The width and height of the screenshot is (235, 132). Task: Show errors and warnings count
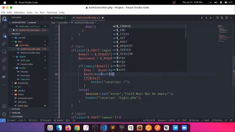point(33,120)
